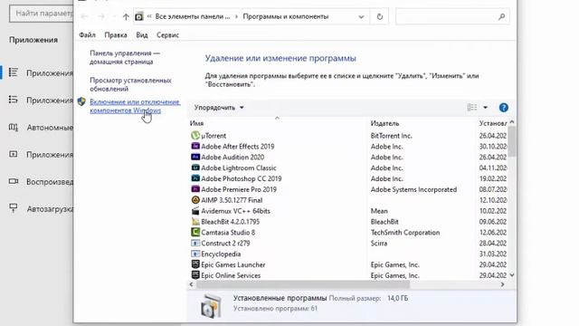Expand the Упорядочить dropdown
This screenshot has width=579, height=326.
point(219,108)
